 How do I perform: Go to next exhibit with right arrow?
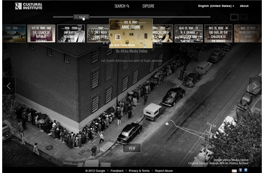point(254,86)
